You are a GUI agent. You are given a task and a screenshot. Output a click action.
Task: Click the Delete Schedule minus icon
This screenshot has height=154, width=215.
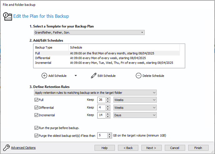click(x=138, y=76)
